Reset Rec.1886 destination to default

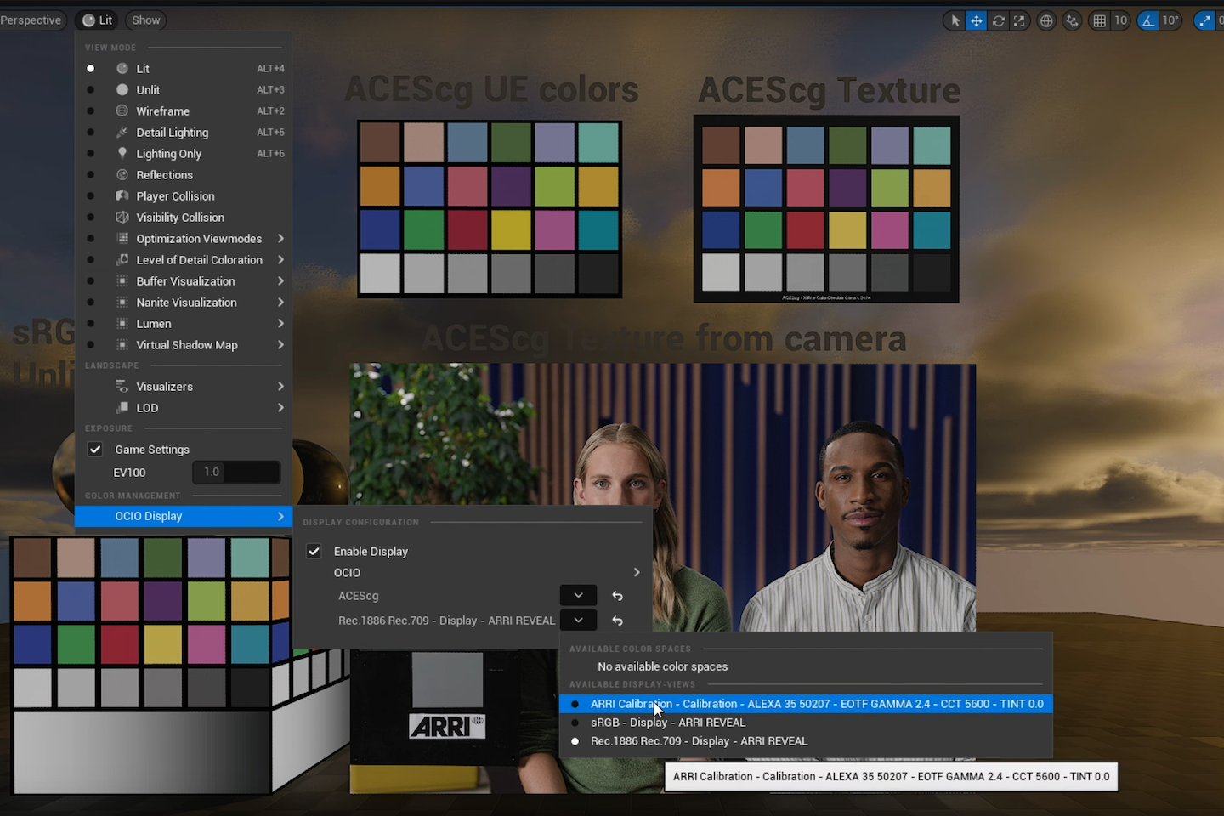click(x=618, y=621)
